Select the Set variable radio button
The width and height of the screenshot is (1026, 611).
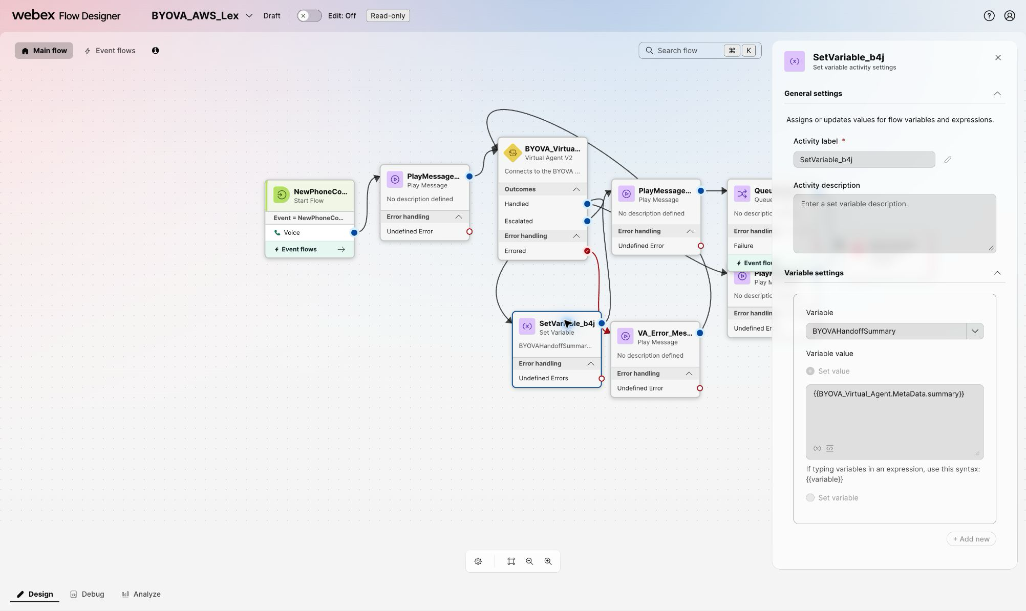(x=810, y=498)
